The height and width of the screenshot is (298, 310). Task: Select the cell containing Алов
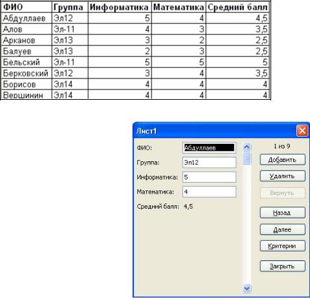click(27, 29)
